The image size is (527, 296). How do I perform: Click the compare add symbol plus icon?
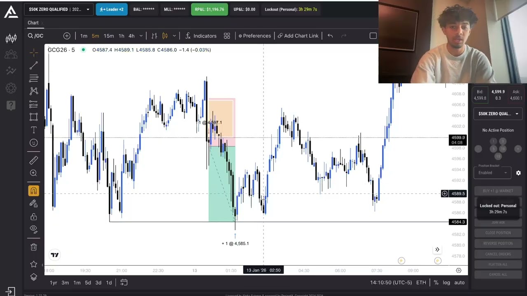(x=67, y=36)
